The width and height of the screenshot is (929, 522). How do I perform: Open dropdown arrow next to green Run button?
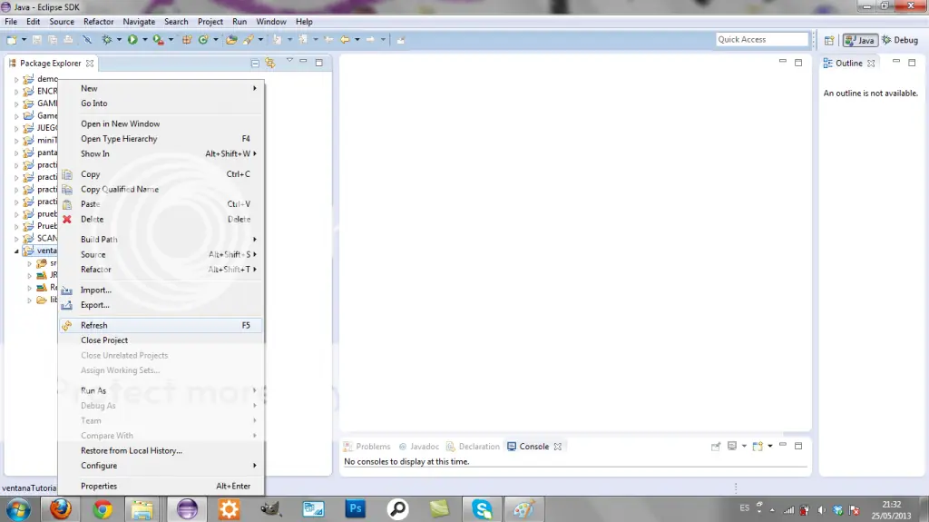tap(144, 40)
